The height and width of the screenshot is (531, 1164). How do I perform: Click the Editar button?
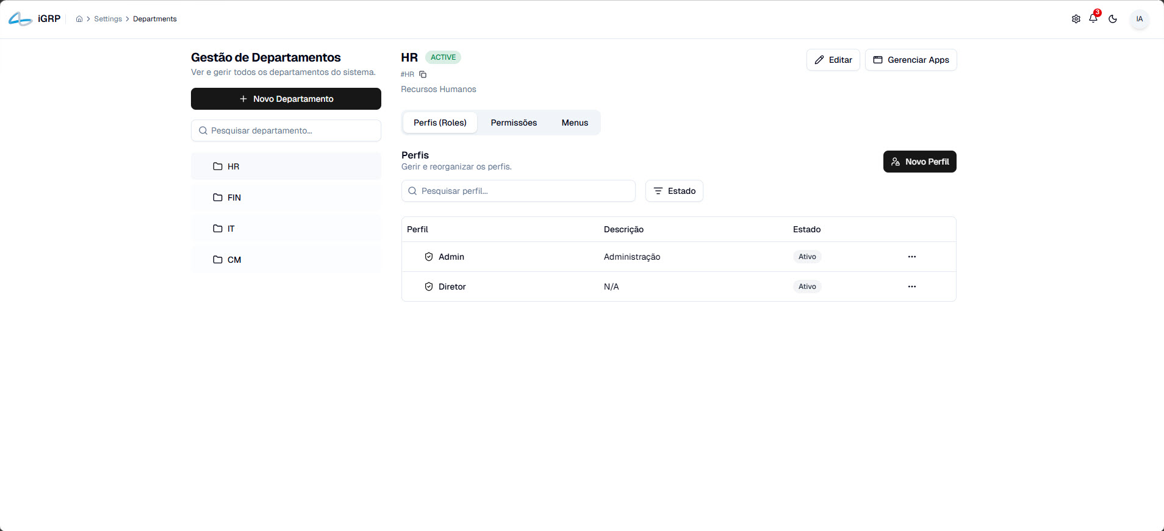click(833, 60)
